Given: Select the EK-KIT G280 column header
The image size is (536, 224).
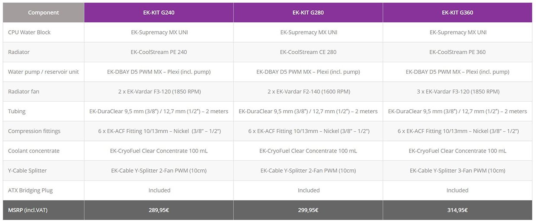Looking at the screenshot, I should pyautogui.click(x=308, y=12).
